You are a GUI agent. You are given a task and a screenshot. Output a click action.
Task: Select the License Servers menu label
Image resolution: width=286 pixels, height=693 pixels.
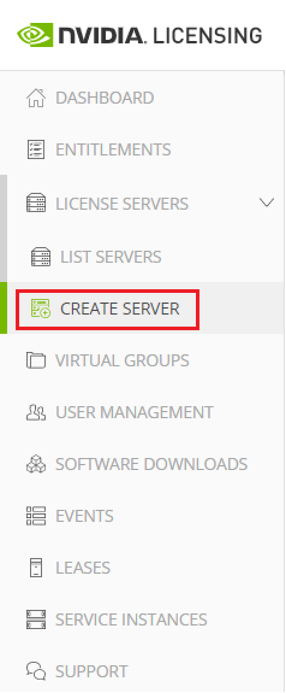(122, 204)
